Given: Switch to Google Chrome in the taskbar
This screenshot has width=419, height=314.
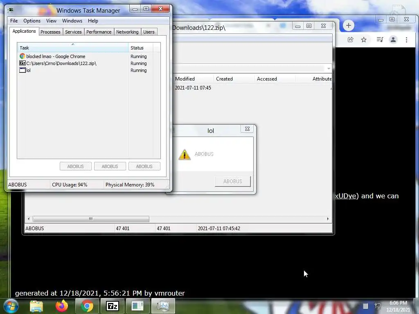Looking at the screenshot, I should (x=87, y=306).
